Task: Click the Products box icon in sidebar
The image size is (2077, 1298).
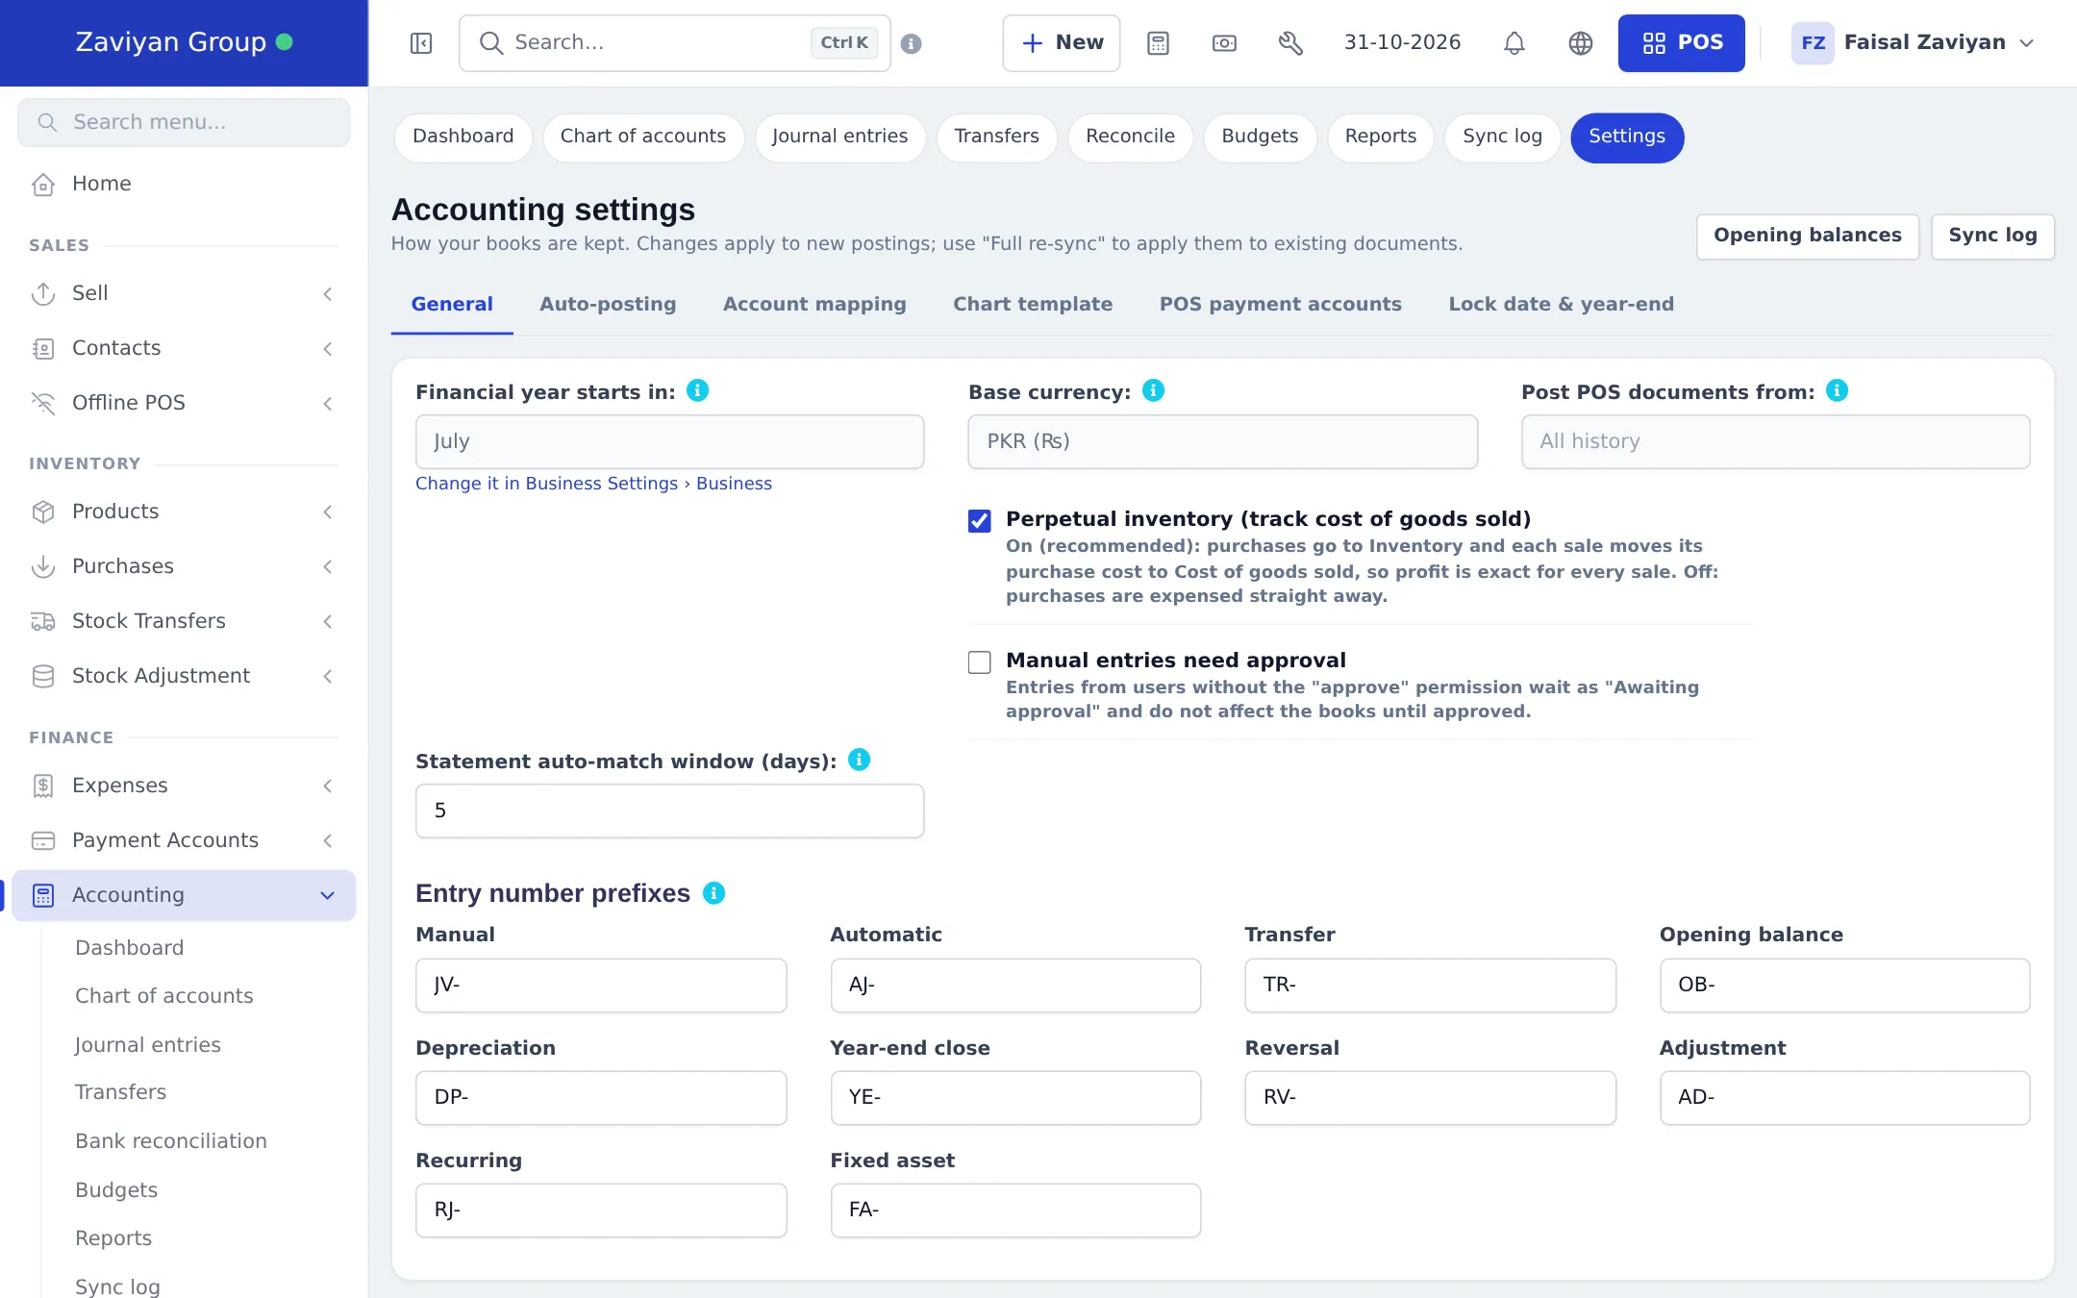Action: (x=43, y=512)
